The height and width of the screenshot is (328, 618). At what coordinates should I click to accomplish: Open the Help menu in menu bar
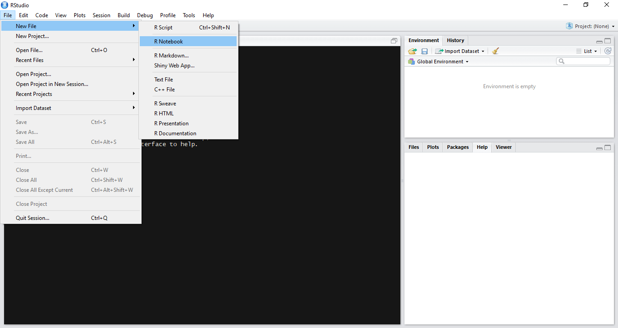[208, 15]
